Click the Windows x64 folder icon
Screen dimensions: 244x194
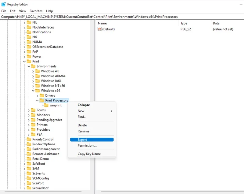pos(38,91)
